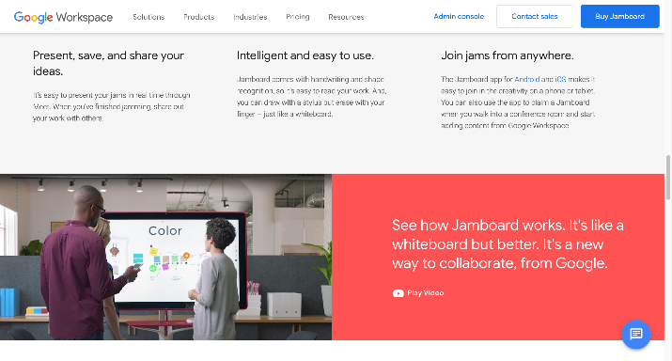This screenshot has height=361, width=672.
Task: Click the Contact sales button
Action: pyautogui.click(x=535, y=16)
